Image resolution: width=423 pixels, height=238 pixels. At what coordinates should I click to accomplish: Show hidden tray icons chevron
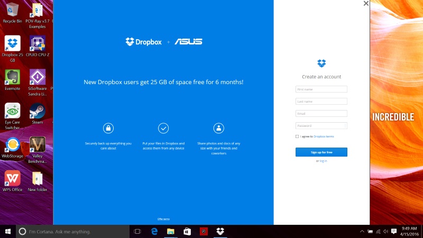(x=362, y=232)
